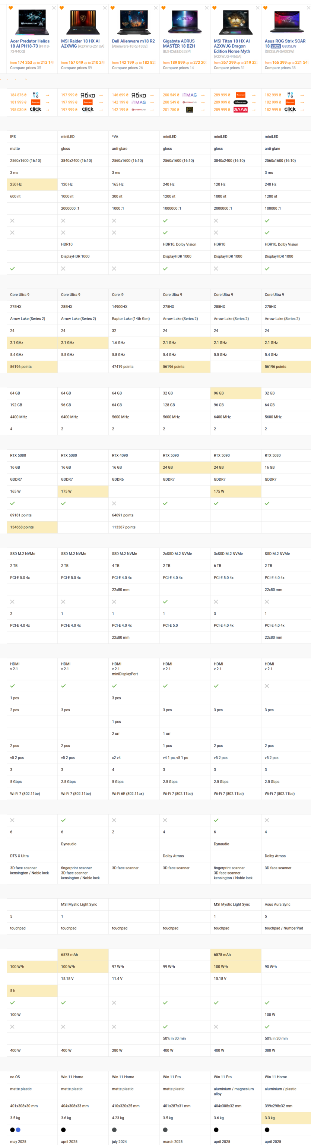Follow the arrow next to 184 876 ₴ price
The image size is (311, 1145).
tap(48, 95)
